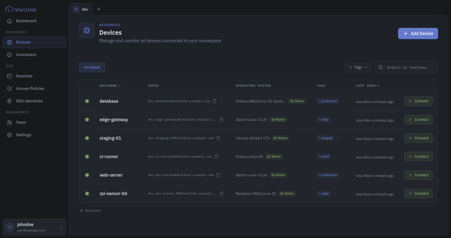Copy rpi-sensor-04 SSHID to clipboard

[x=221, y=194]
